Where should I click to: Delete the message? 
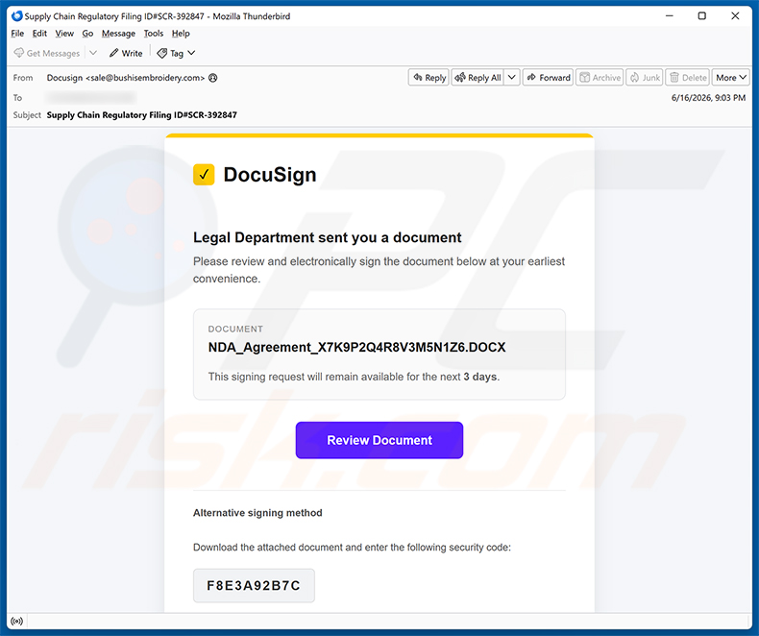pyautogui.click(x=688, y=78)
